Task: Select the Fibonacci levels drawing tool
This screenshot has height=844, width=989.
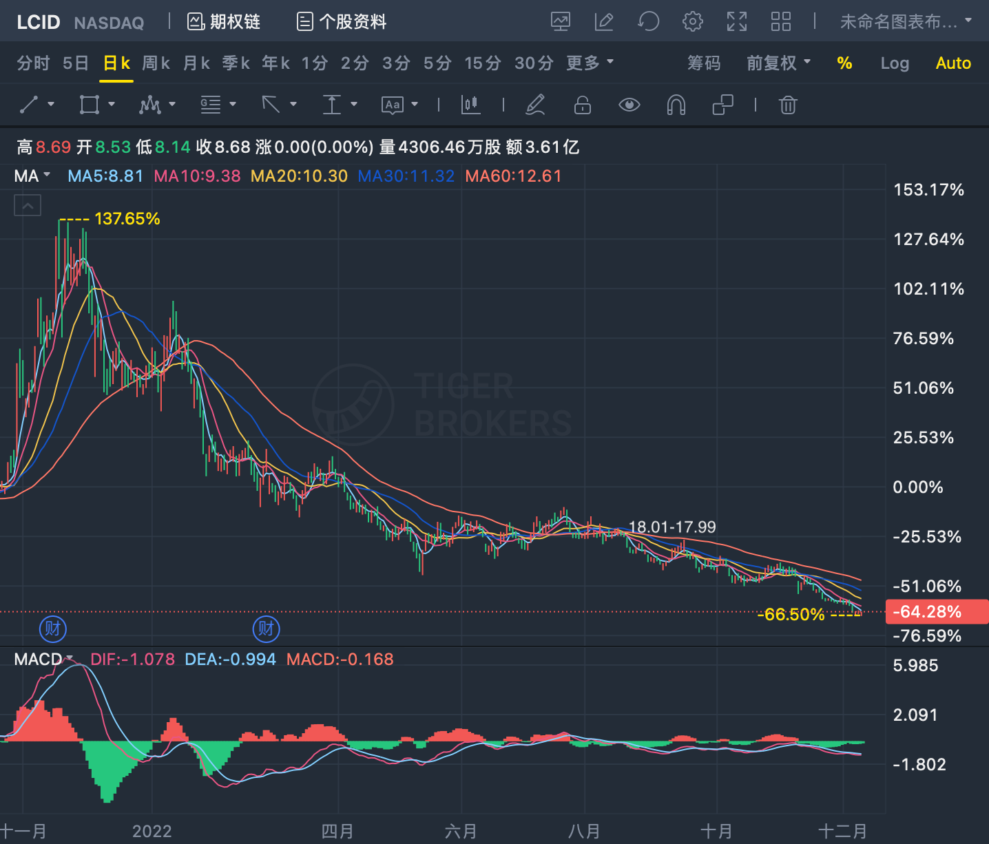Action: point(211,105)
